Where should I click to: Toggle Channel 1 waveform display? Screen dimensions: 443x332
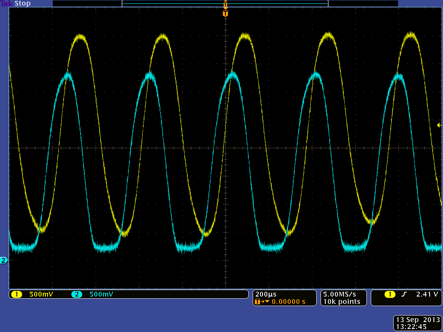pyautogui.click(x=16, y=294)
